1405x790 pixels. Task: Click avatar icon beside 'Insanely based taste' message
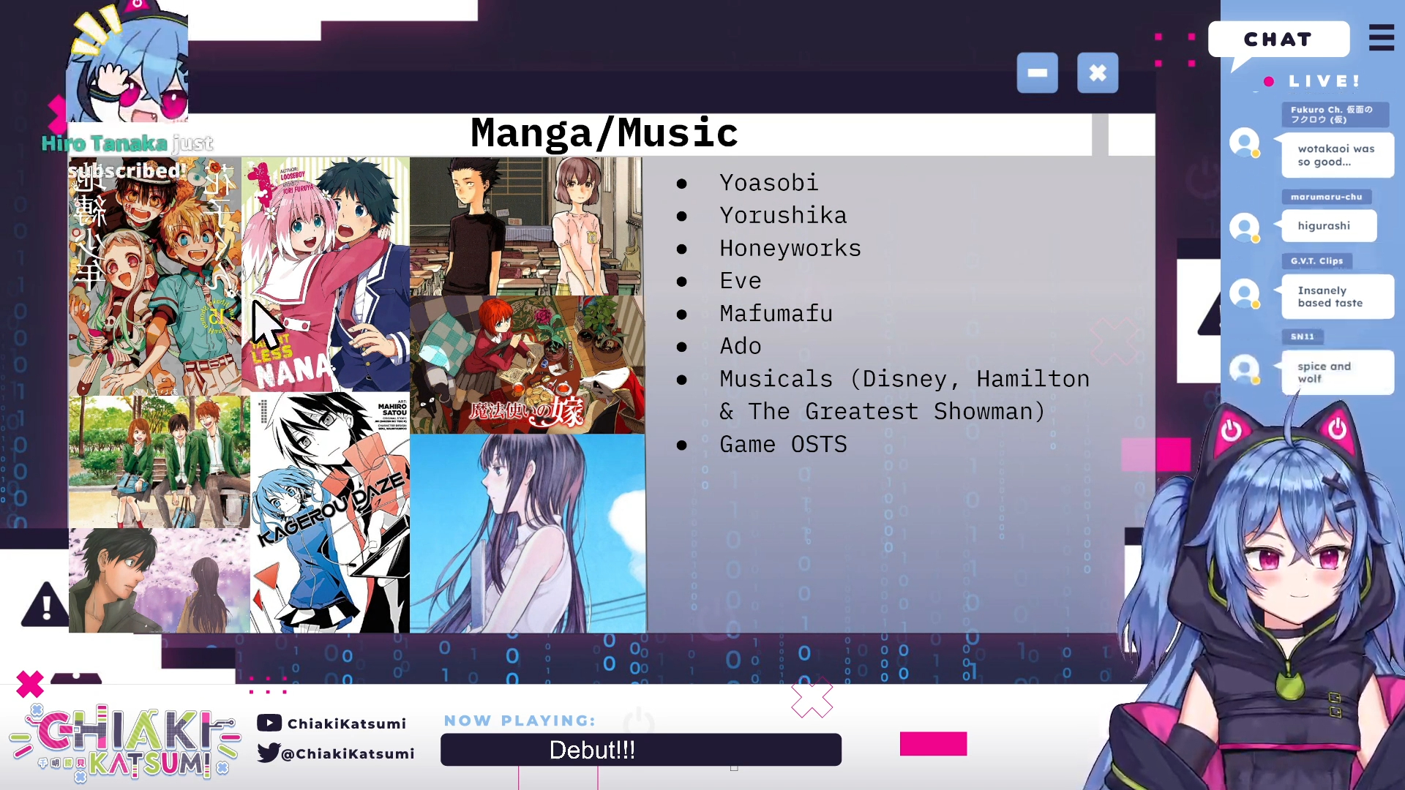click(1244, 294)
